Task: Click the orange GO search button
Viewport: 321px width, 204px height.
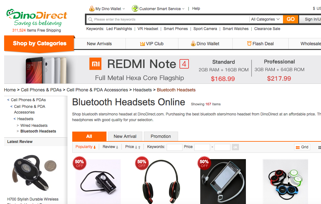Action: tap(291, 19)
